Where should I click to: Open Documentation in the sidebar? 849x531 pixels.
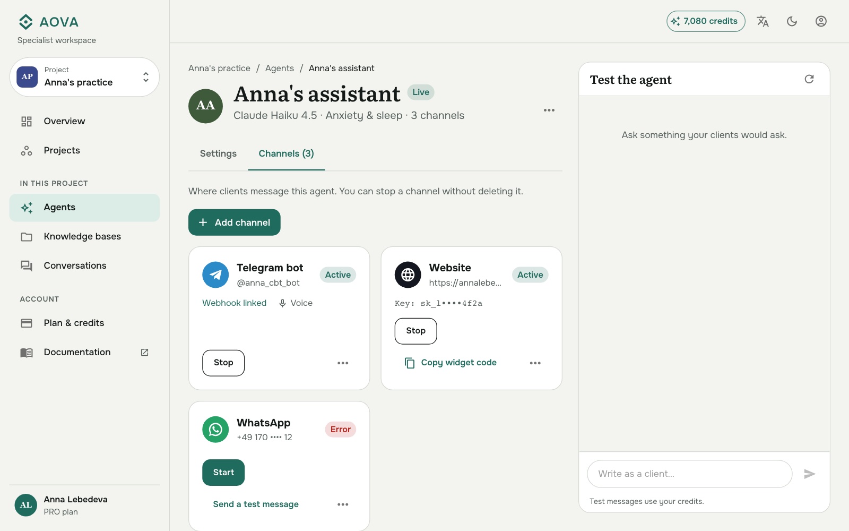tap(84, 352)
